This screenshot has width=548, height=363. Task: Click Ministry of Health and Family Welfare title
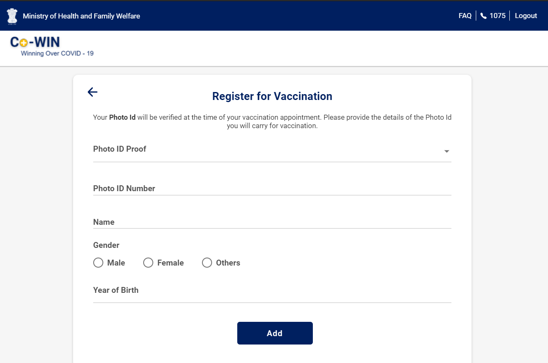click(x=81, y=16)
